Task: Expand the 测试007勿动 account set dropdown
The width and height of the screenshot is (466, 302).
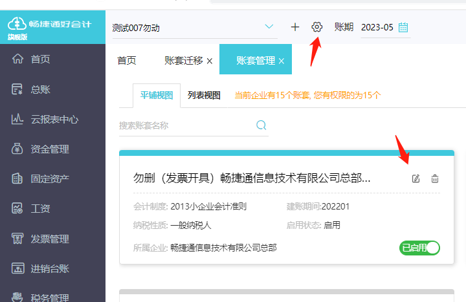Action: [269, 27]
